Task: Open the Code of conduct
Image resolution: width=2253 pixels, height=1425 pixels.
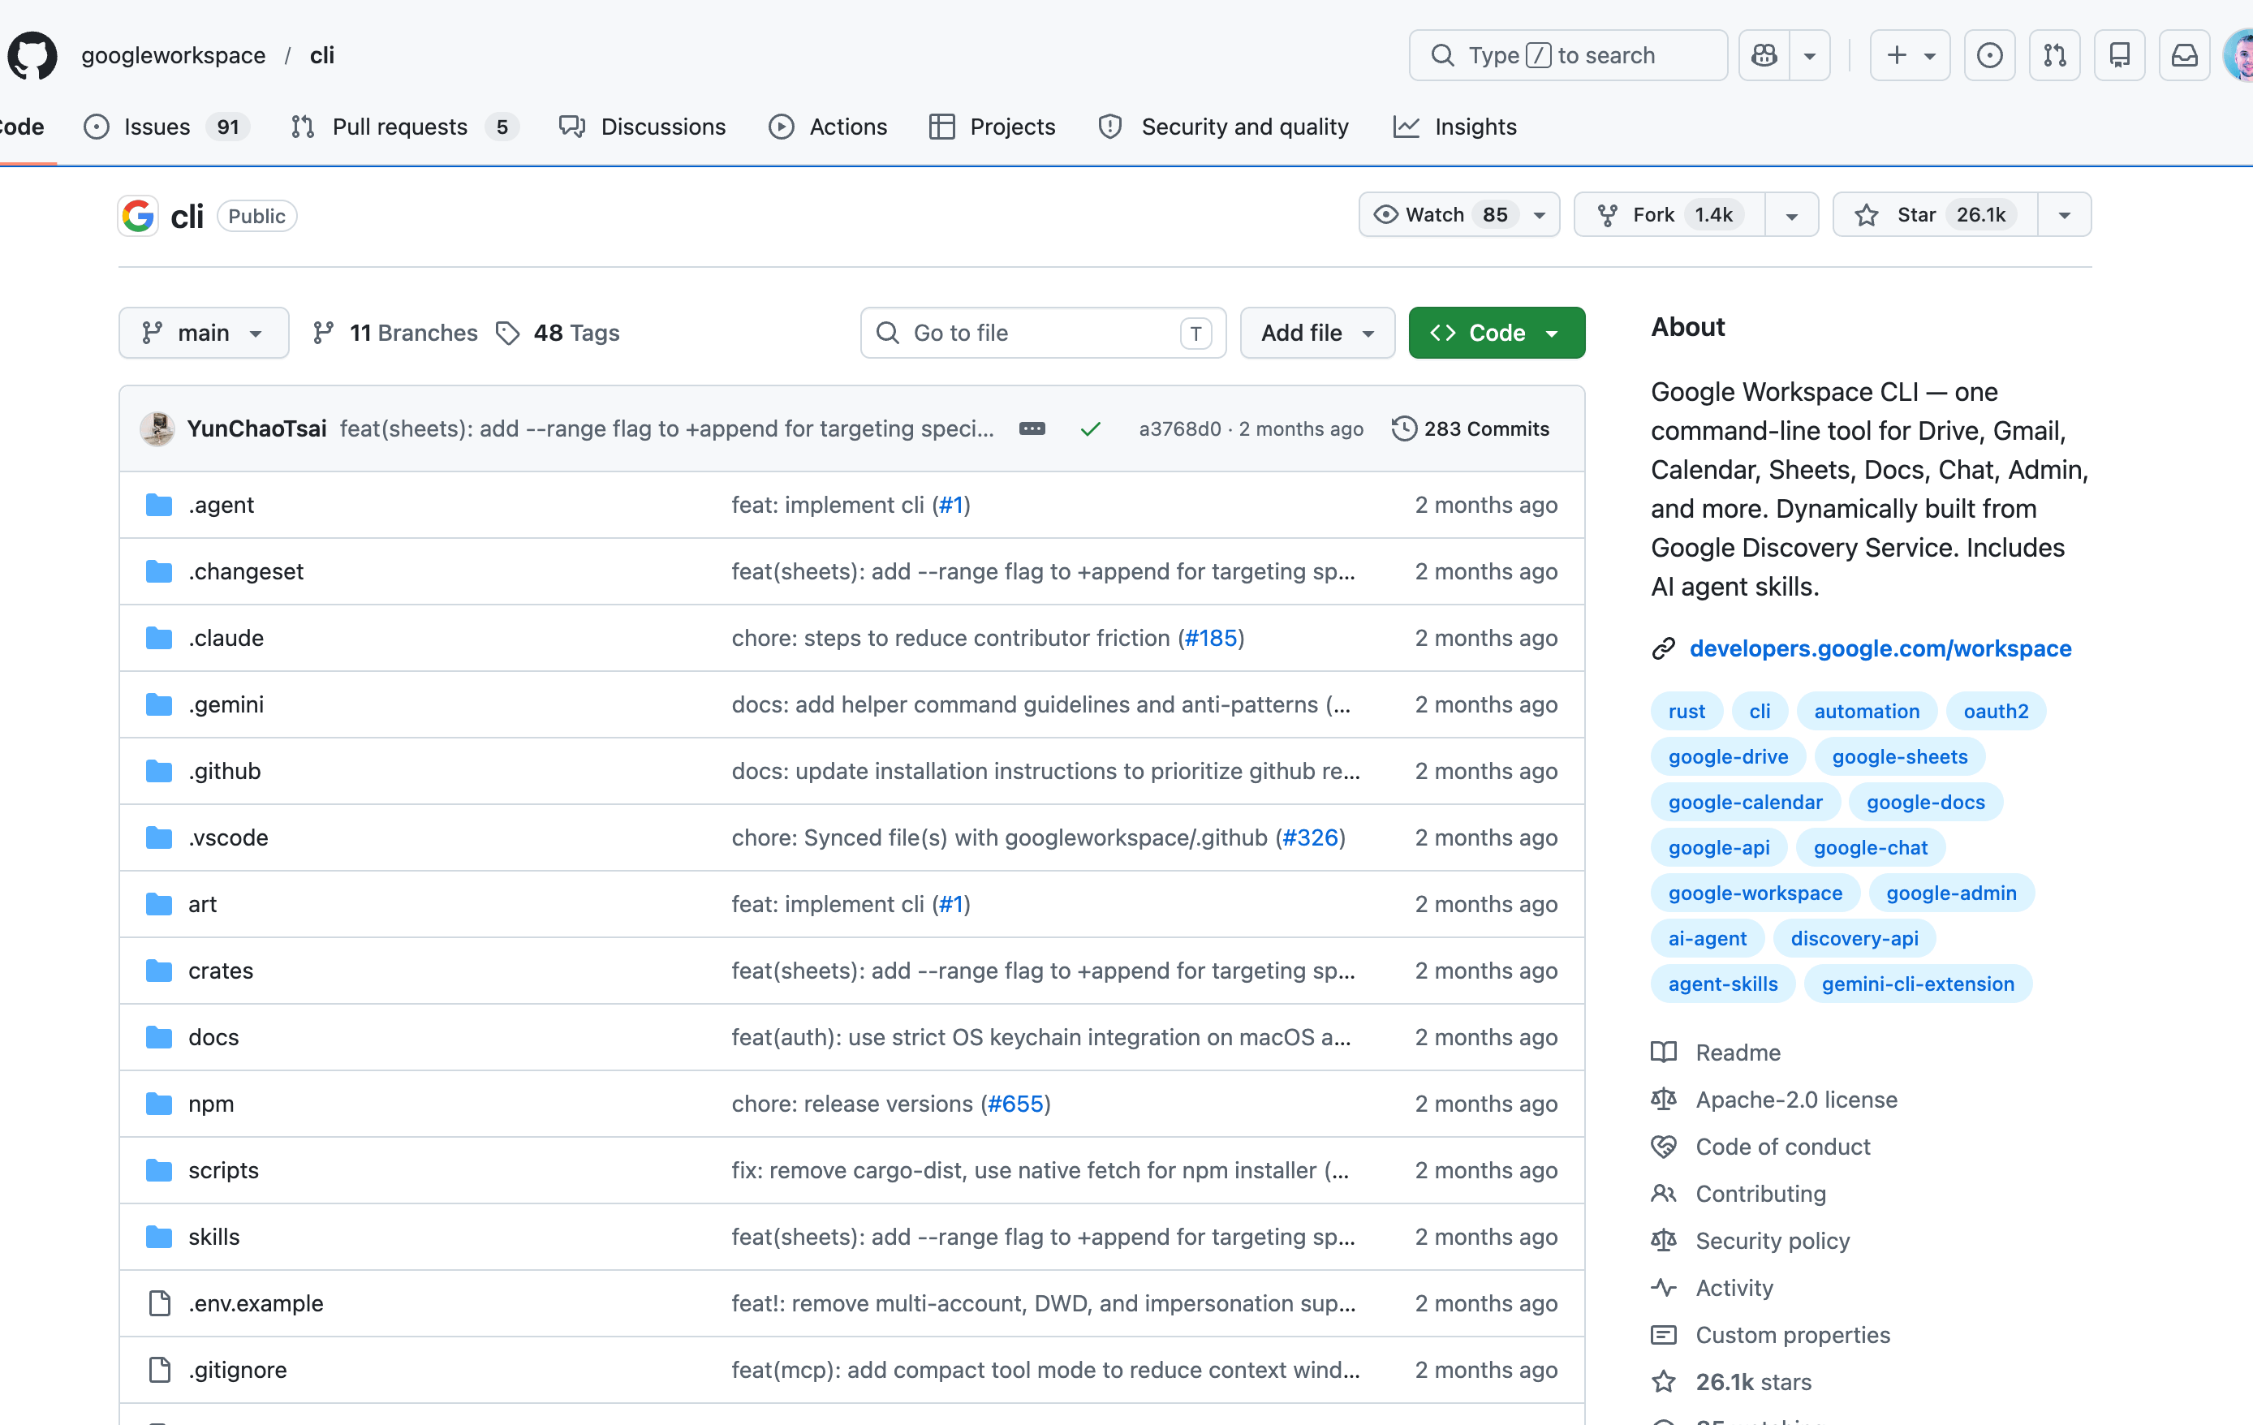Action: 1782,1147
